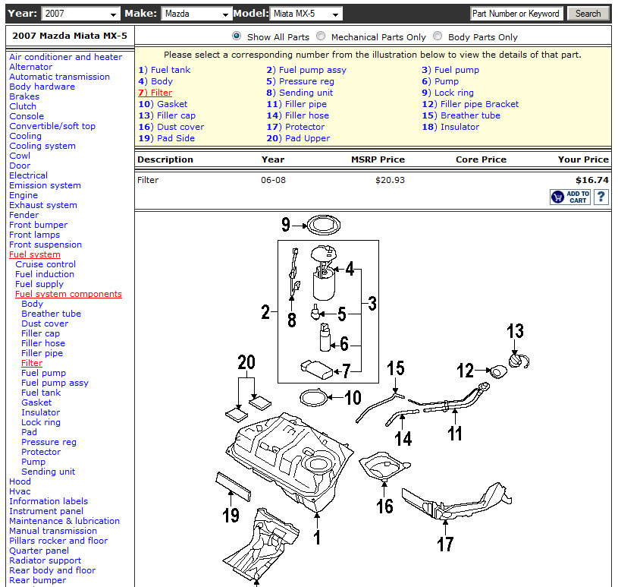Click callout number 16 in diagram
This screenshot has height=587, width=618.
(384, 506)
